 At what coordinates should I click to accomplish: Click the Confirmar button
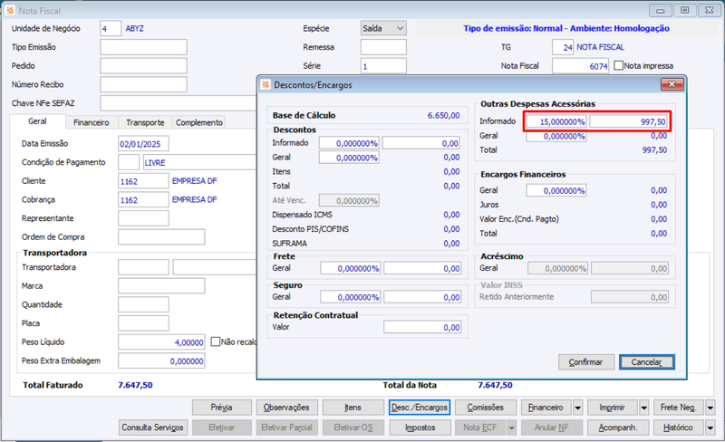tap(585, 362)
